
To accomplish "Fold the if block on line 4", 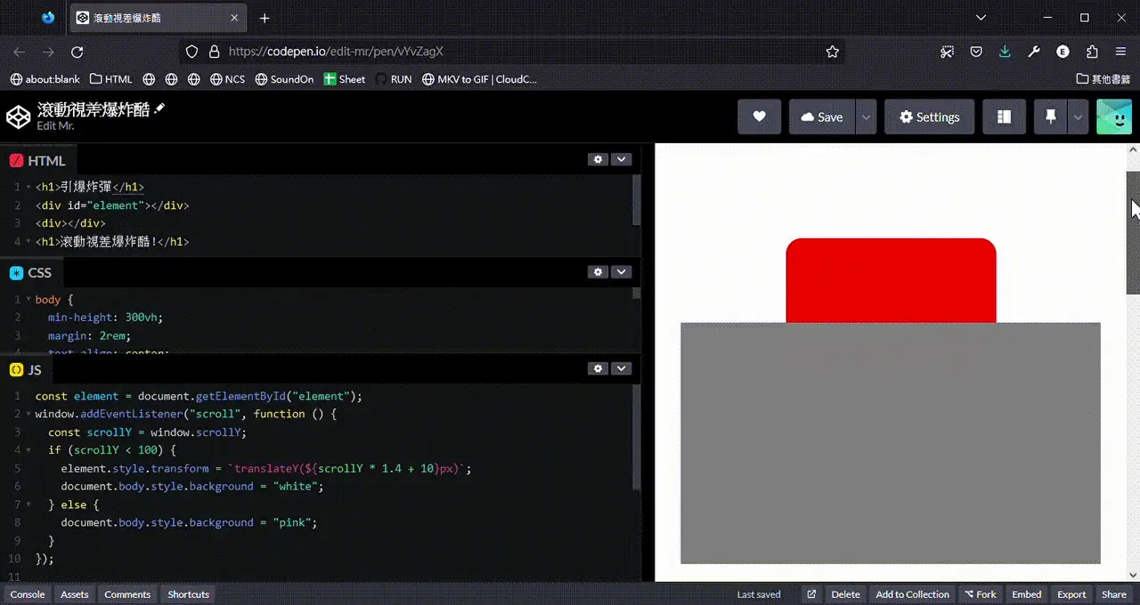I will (28, 450).
